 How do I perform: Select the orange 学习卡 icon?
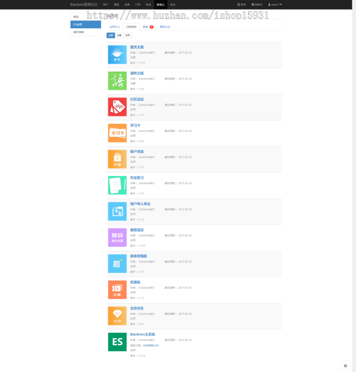coord(117,133)
